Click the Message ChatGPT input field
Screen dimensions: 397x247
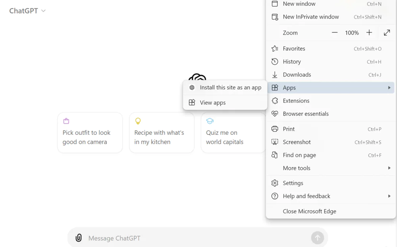tap(197, 238)
